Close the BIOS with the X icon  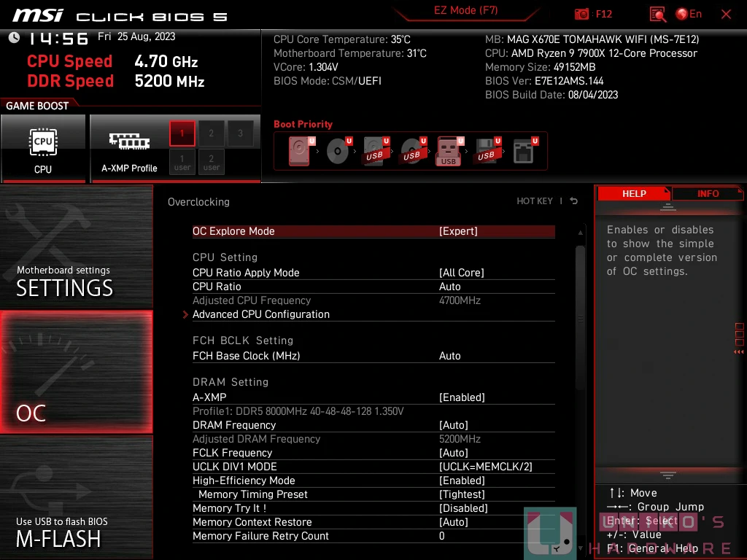[726, 15]
